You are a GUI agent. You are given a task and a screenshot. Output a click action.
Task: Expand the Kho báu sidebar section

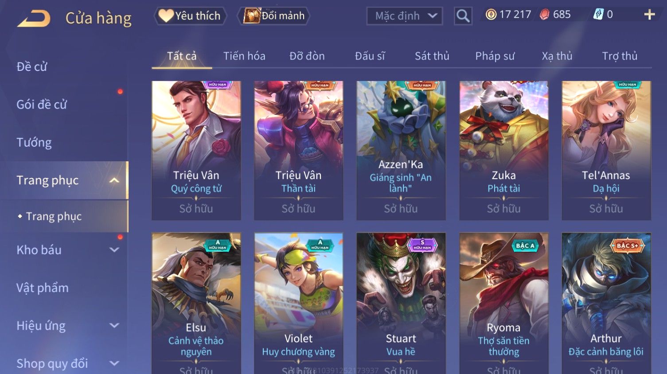114,250
